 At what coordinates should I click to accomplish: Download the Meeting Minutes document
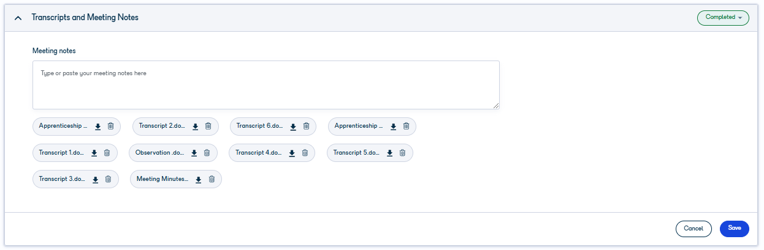[x=199, y=180]
